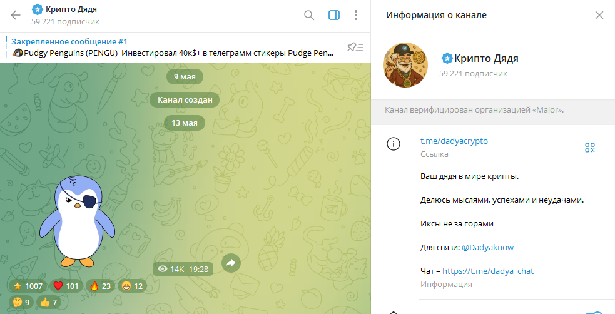This screenshot has width=615, height=314.
Task: Show QR code for the channel link
Action: coord(590,148)
